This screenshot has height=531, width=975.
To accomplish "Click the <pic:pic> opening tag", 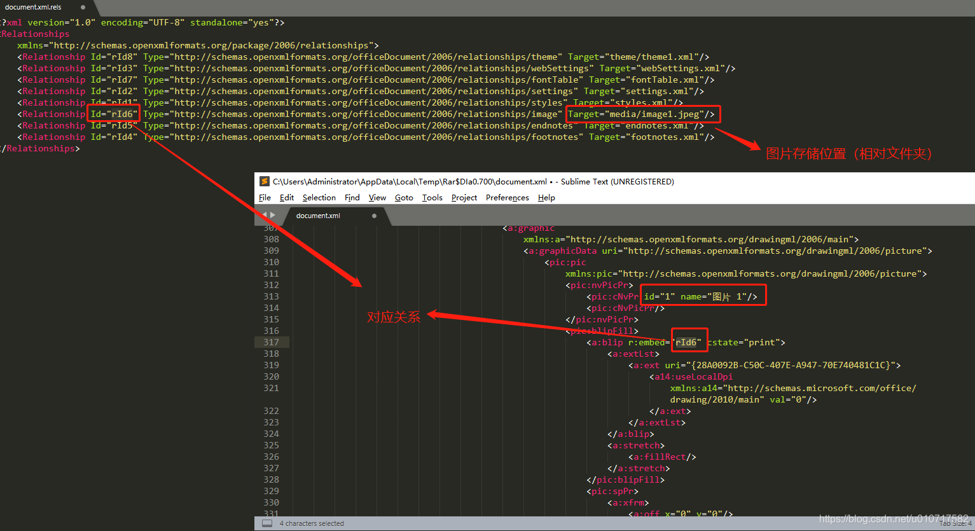I will (565, 262).
